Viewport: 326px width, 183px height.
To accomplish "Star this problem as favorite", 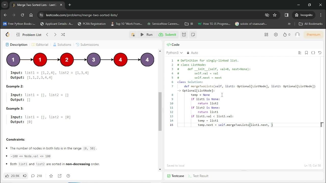I will pos(51,176).
